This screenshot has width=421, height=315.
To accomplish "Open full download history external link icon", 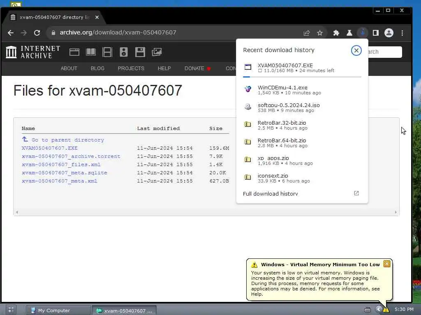I will coord(356,194).
